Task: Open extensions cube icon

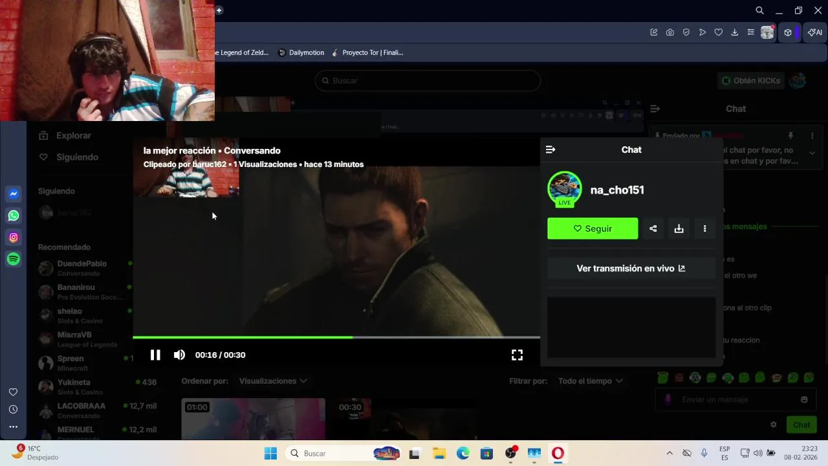Action: (788, 32)
